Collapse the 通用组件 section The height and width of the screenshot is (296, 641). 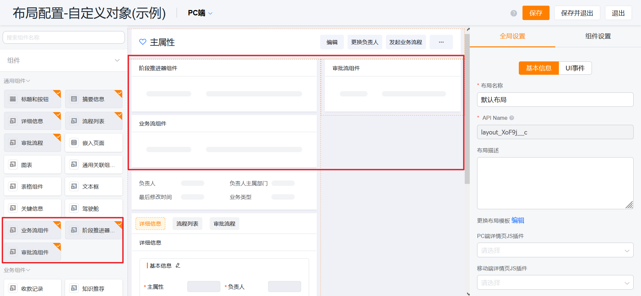tap(17, 81)
